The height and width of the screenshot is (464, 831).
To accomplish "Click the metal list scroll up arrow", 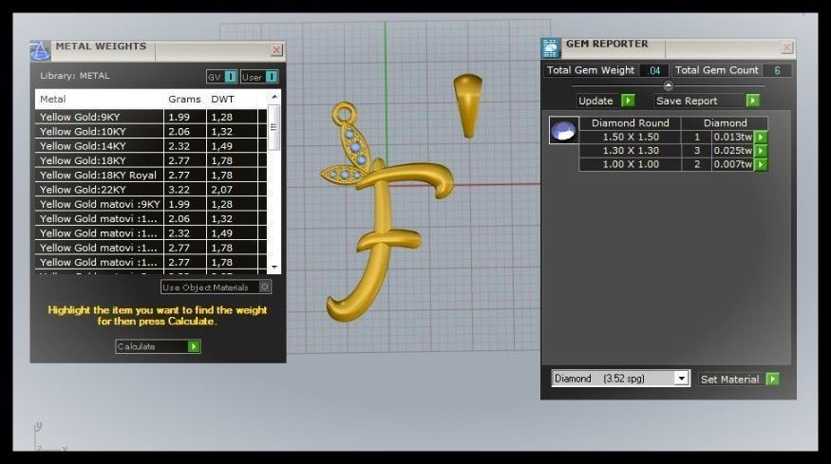I will coord(274,97).
